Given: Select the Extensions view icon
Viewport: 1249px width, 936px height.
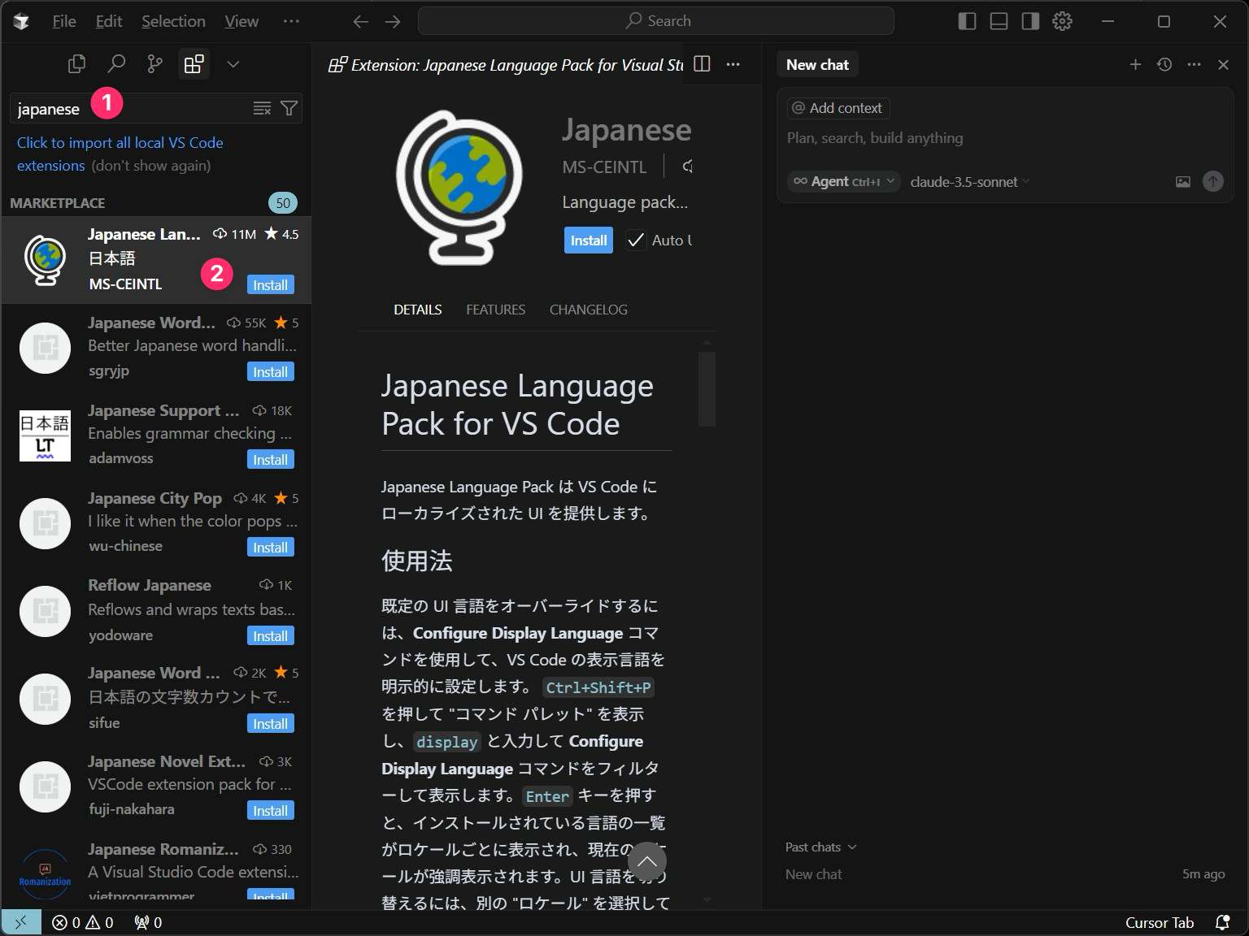Looking at the screenshot, I should [x=194, y=64].
